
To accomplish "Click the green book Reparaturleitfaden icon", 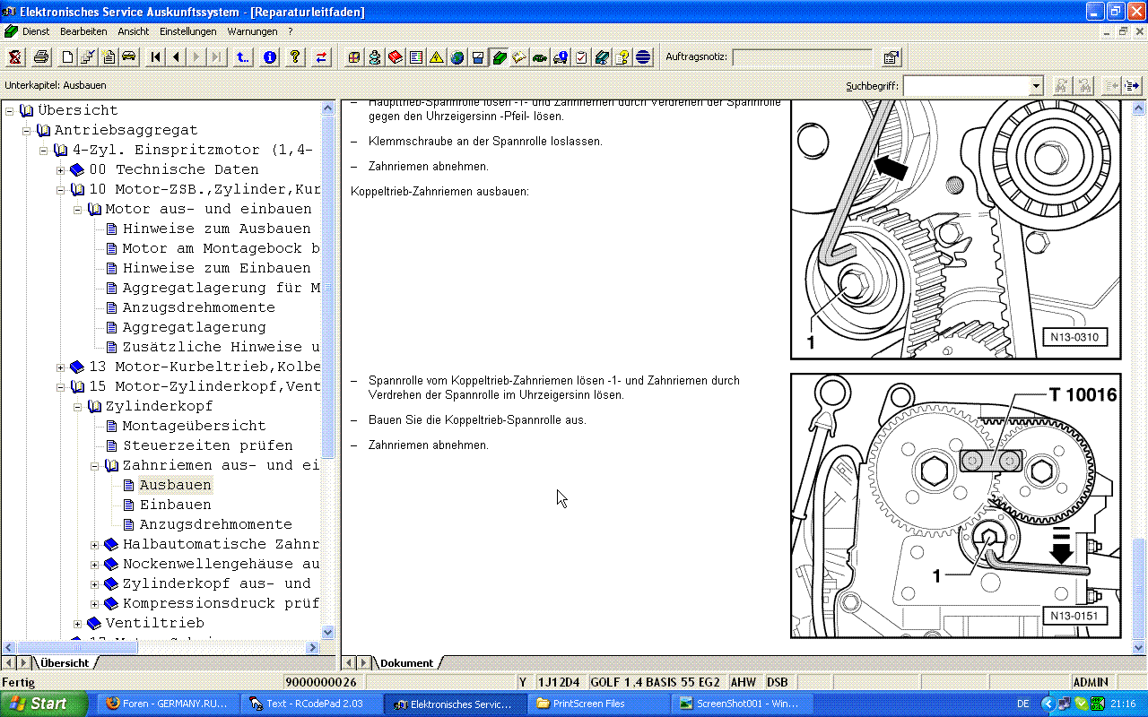I will (x=499, y=57).
